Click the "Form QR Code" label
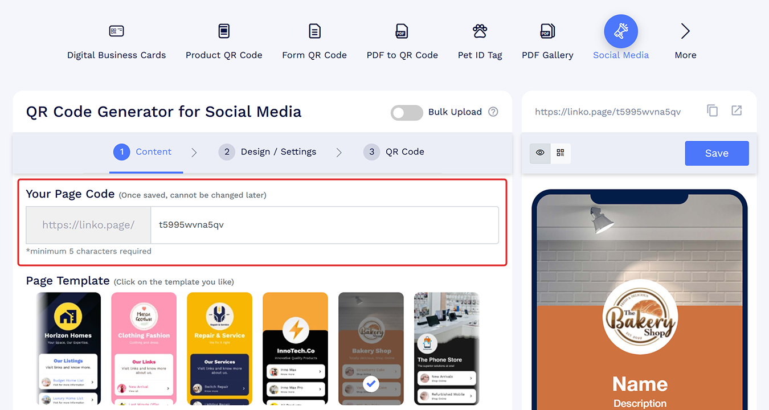This screenshot has width=769, height=410. click(314, 55)
